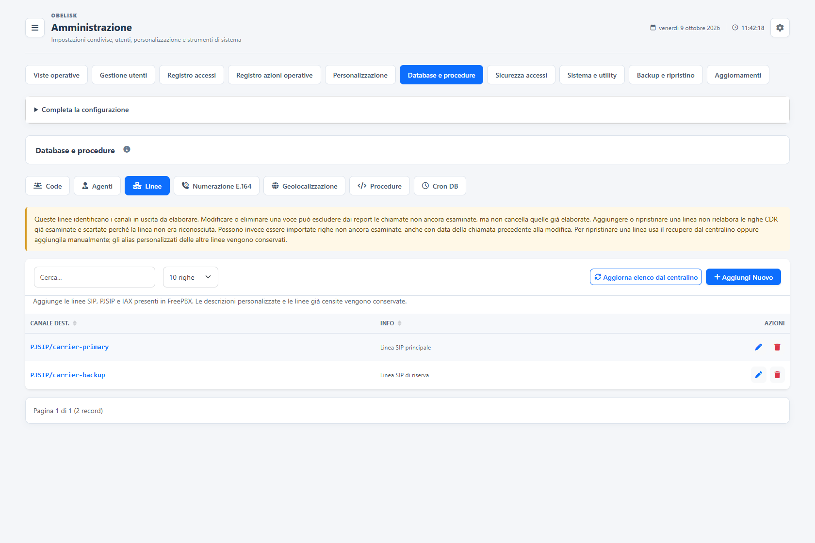This screenshot has height=543, width=815.
Task: Switch to the Code sub-tab
Action: [x=48, y=186]
